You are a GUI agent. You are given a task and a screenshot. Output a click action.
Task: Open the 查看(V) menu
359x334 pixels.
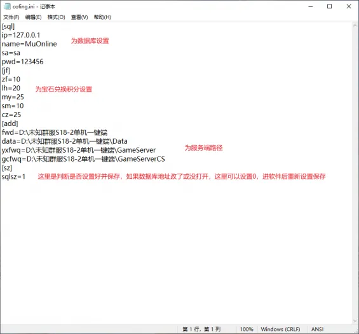(x=79, y=17)
